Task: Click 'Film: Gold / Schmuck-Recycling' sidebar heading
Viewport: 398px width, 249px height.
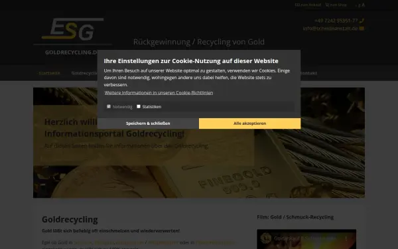Action: pos(295,217)
